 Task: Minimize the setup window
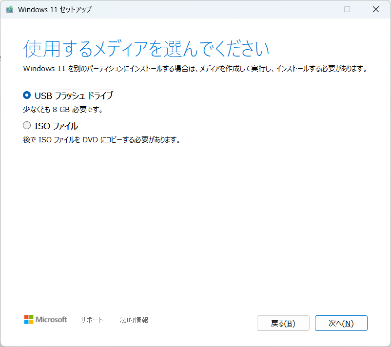pos(319,9)
